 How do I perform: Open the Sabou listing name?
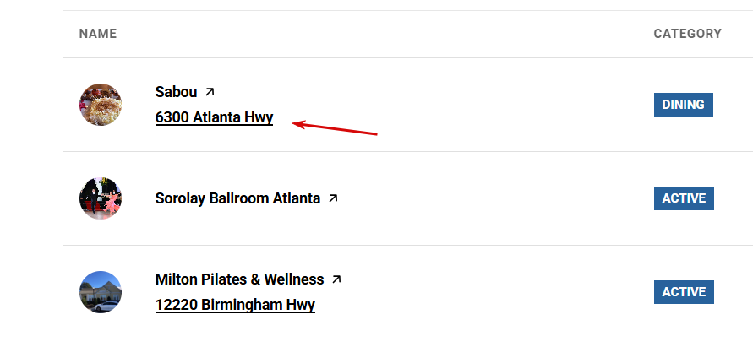pyautogui.click(x=176, y=91)
